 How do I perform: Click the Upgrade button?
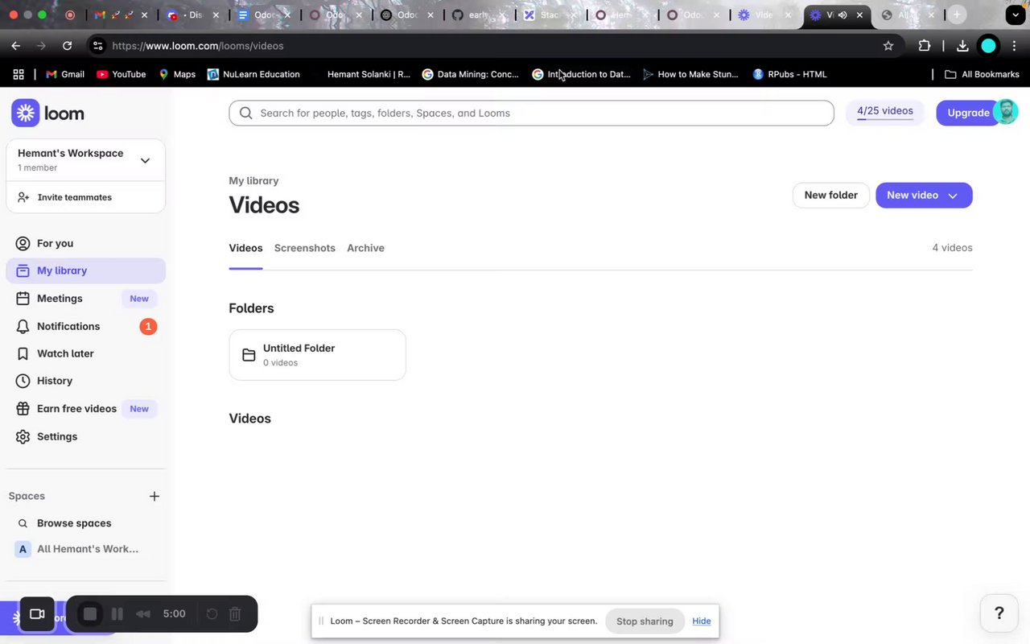coord(968,113)
